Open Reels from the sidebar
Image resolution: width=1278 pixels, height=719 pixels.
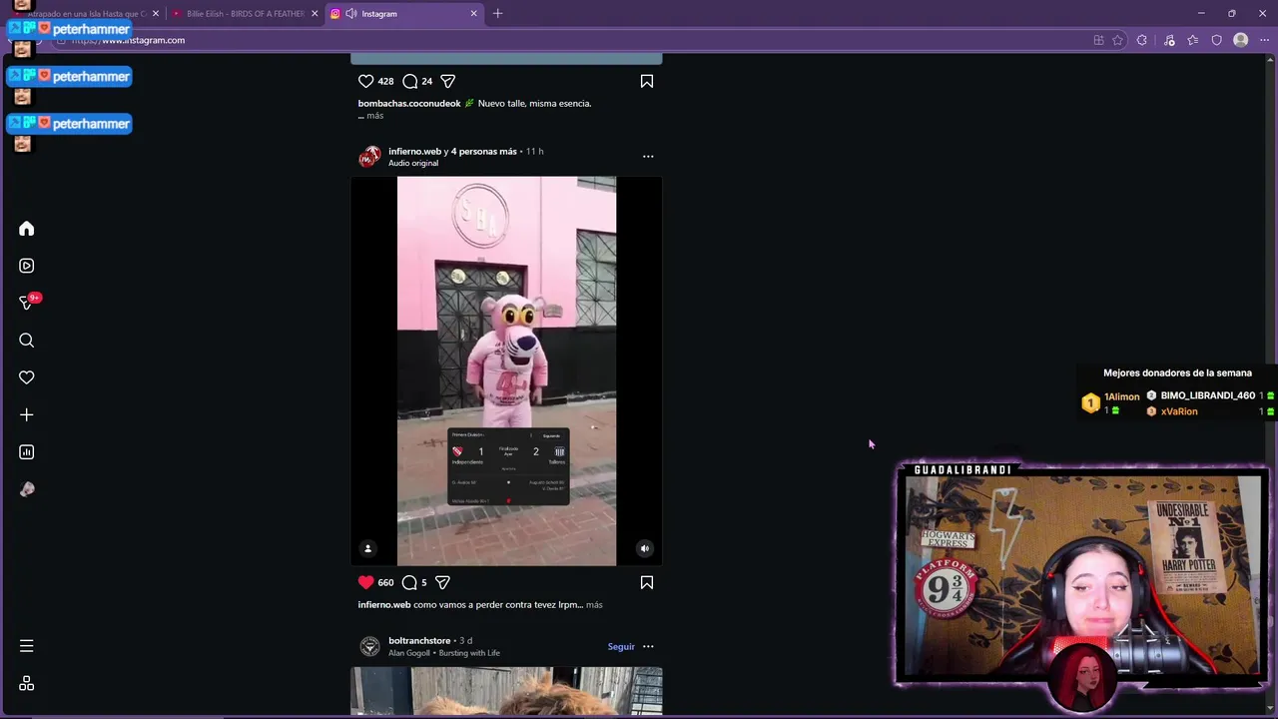pos(27,266)
